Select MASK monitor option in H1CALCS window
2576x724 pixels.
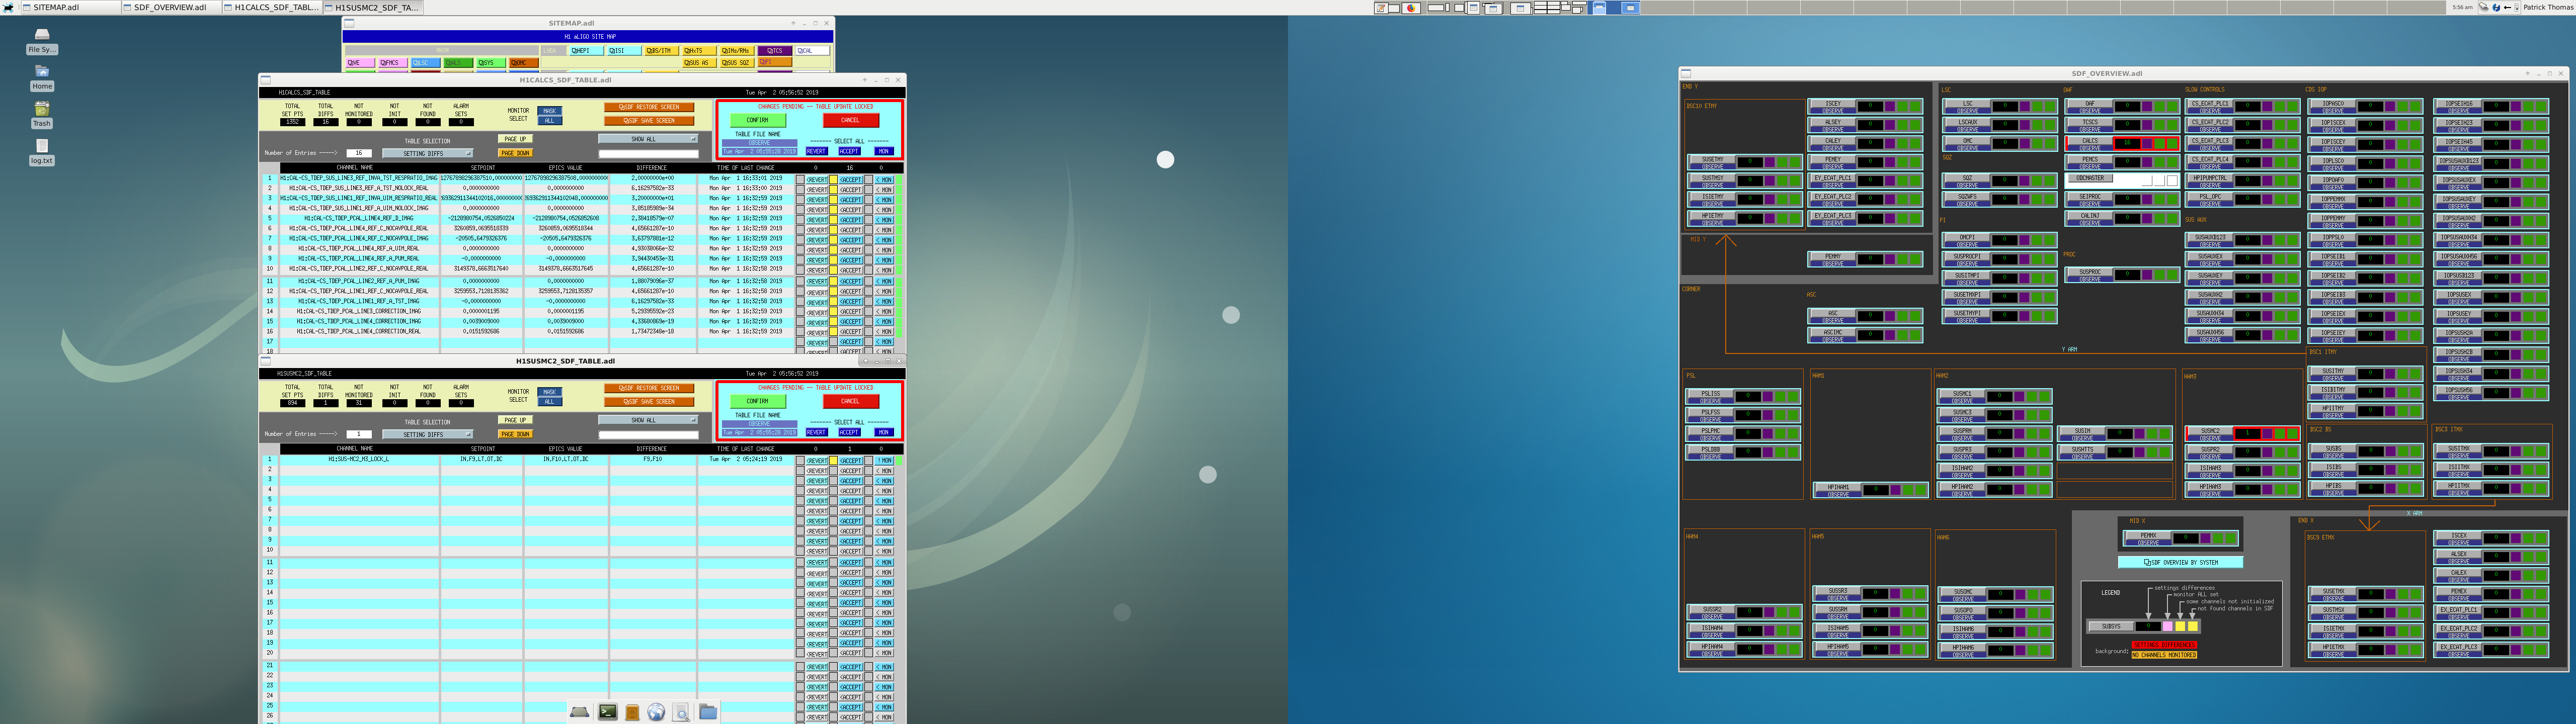(549, 111)
